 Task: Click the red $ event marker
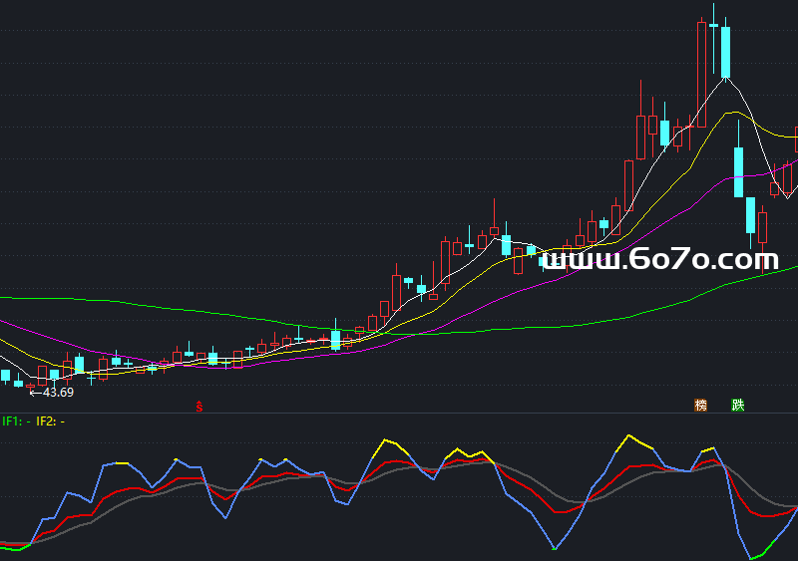click(199, 407)
